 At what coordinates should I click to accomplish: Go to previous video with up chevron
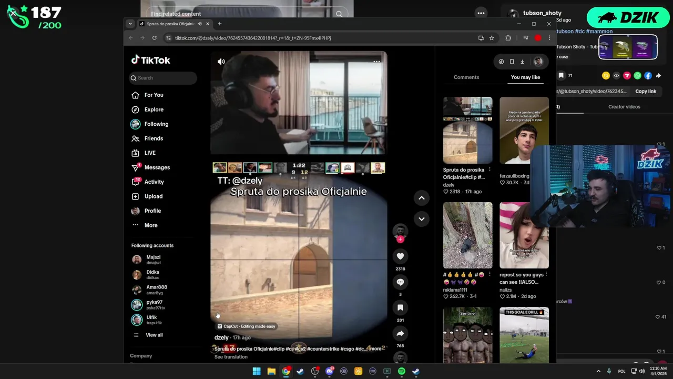pyautogui.click(x=421, y=198)
